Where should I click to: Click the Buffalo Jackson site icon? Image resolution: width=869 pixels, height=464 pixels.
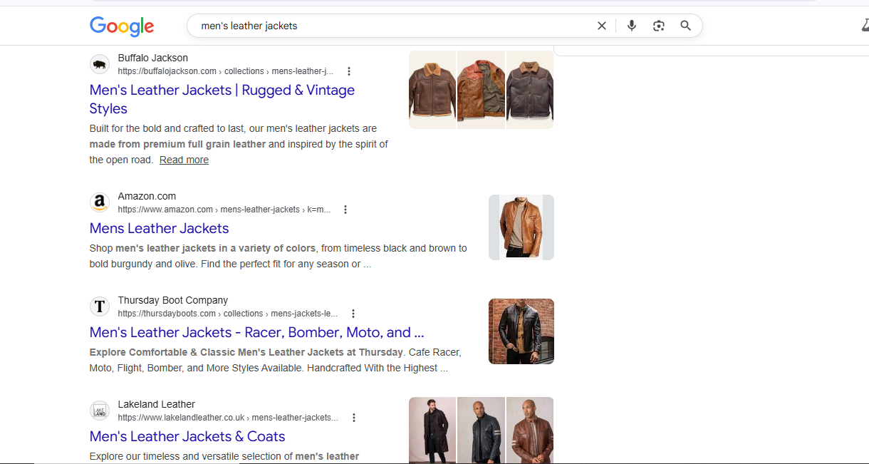point(100,64)
